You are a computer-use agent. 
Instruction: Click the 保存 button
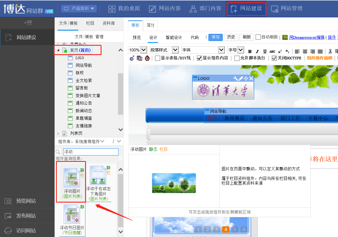[215, 37]
